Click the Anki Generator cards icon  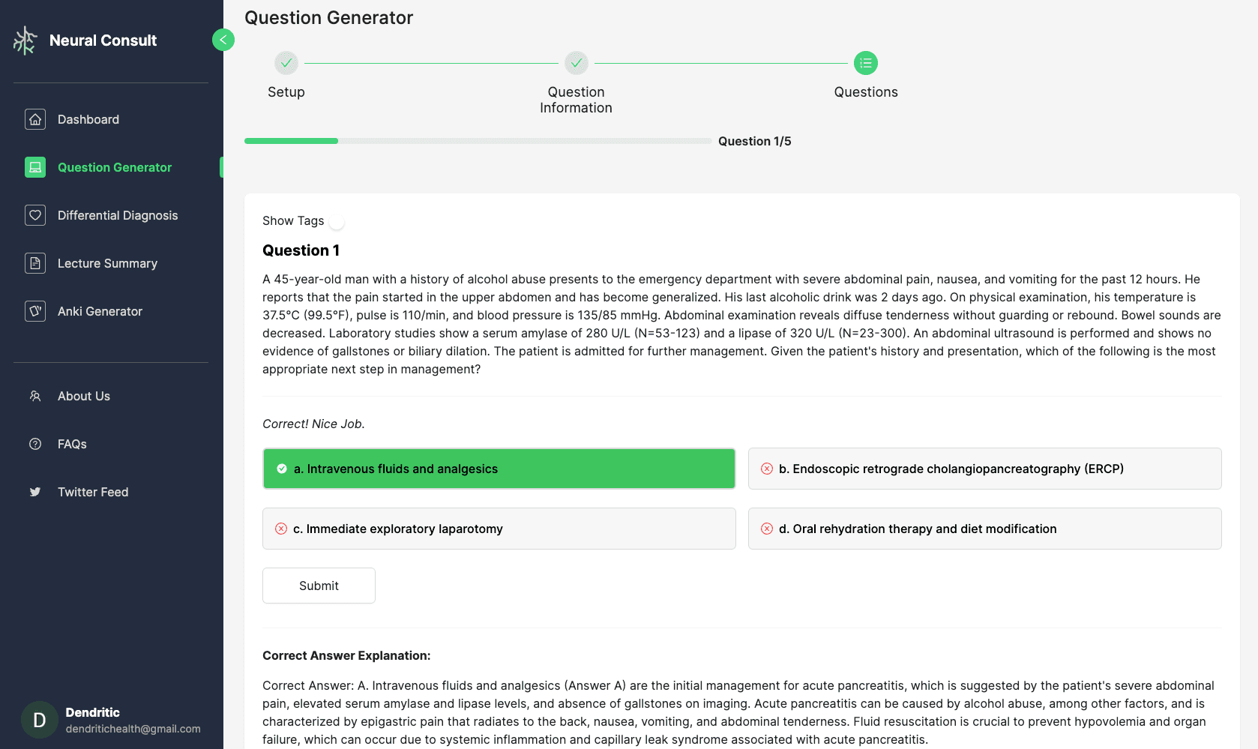tap(35, 311)
